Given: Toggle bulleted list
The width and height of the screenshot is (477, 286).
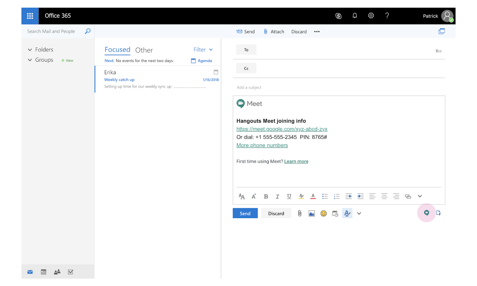Looking at the screenshot, I should tap(325, 196).
